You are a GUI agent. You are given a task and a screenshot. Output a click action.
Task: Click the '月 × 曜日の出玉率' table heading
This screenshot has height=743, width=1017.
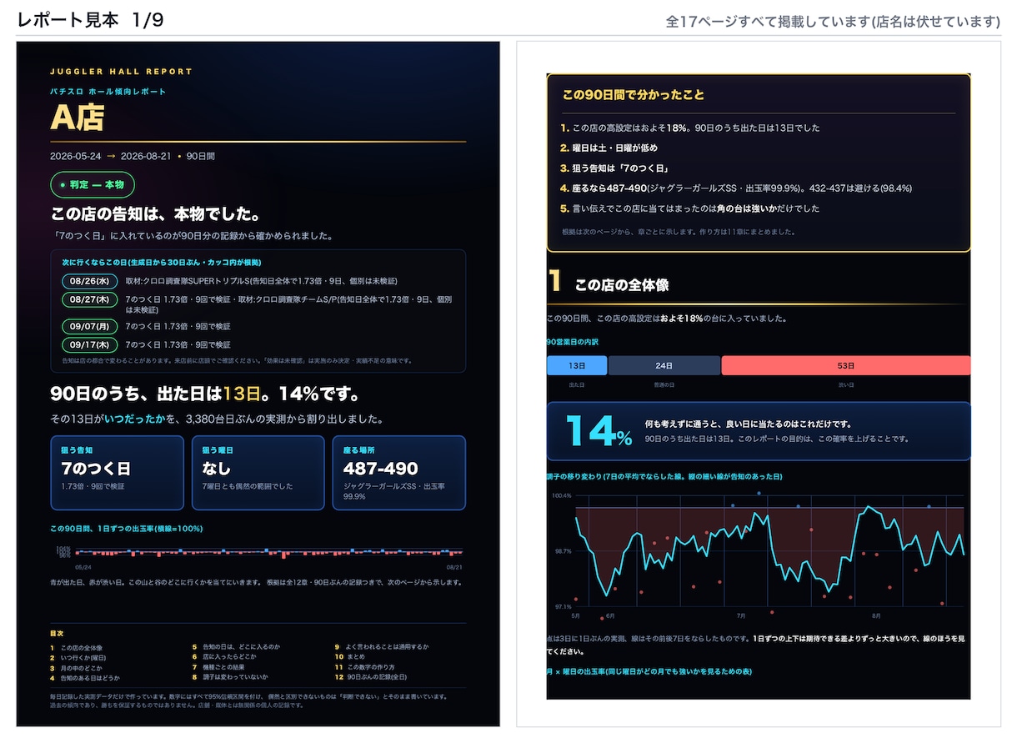point(649,671)
